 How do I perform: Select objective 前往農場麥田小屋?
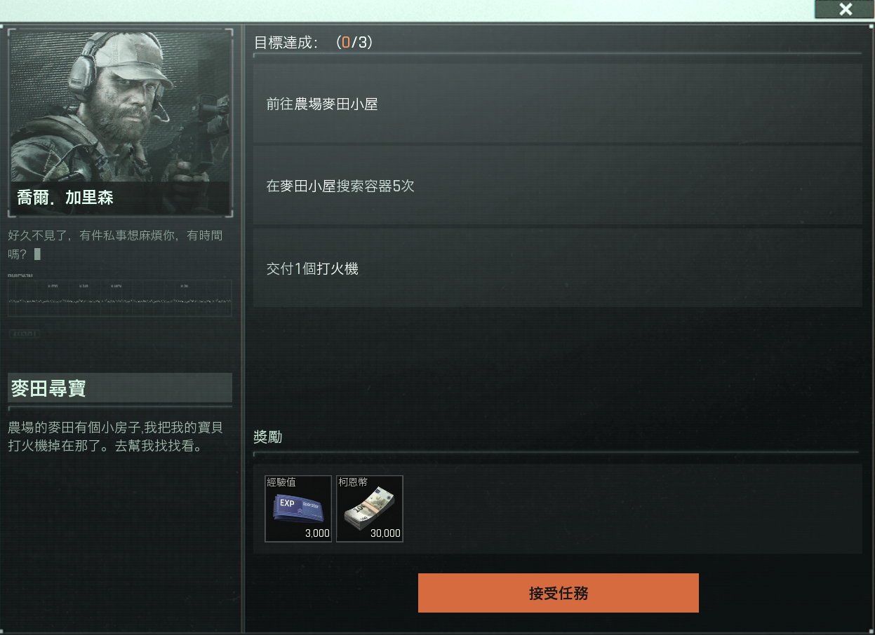tap(557, 104)
